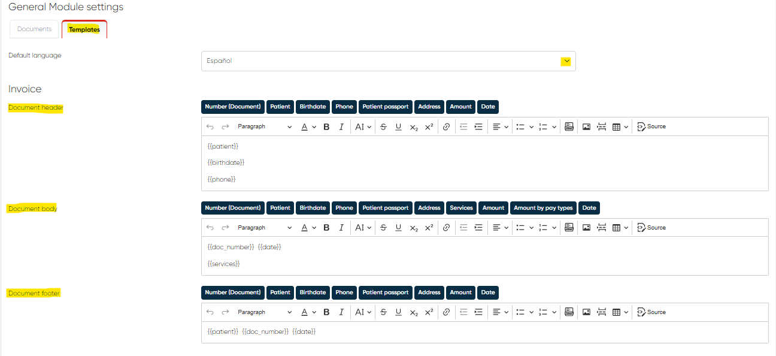Click inside the Document footer text area
This screenshot has height=356, width=776.
point(484,332)
